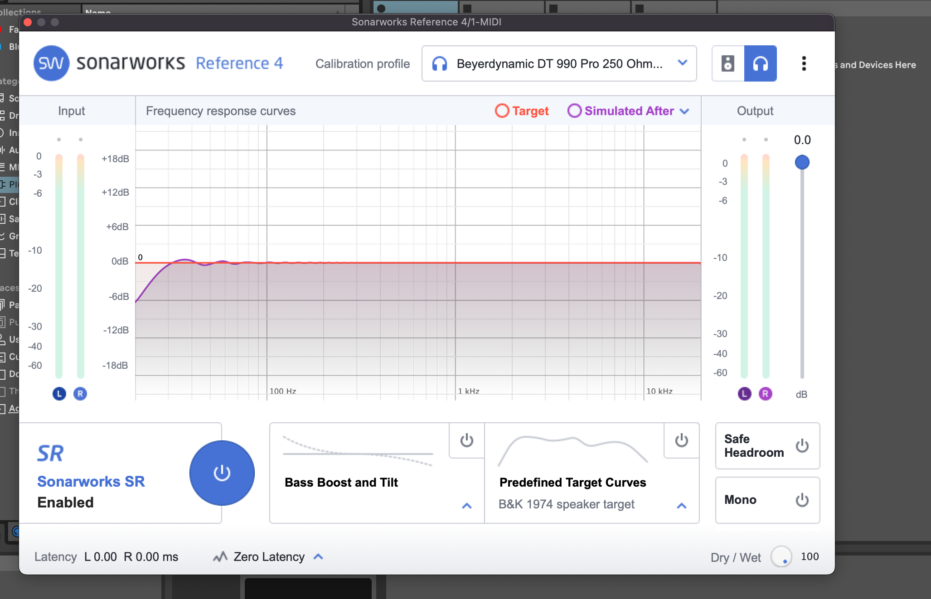931x599 pixels.
Task: Click the B&K 1974 speaker target selection
Action: pos(567,504)
